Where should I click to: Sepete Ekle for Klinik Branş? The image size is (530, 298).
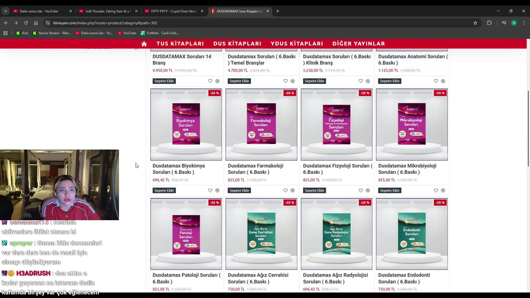pyautogui.click(x=315, y=81)
